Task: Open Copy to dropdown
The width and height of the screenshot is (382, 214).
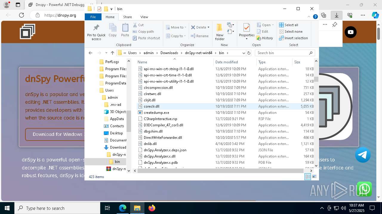Action: [x=176, y=36]
